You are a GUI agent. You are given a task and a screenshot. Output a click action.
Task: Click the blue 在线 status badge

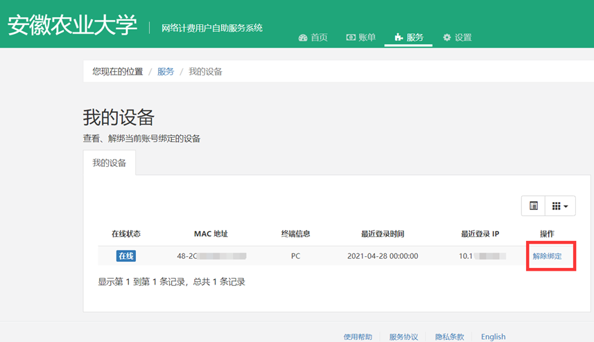[x=126, y=256]
